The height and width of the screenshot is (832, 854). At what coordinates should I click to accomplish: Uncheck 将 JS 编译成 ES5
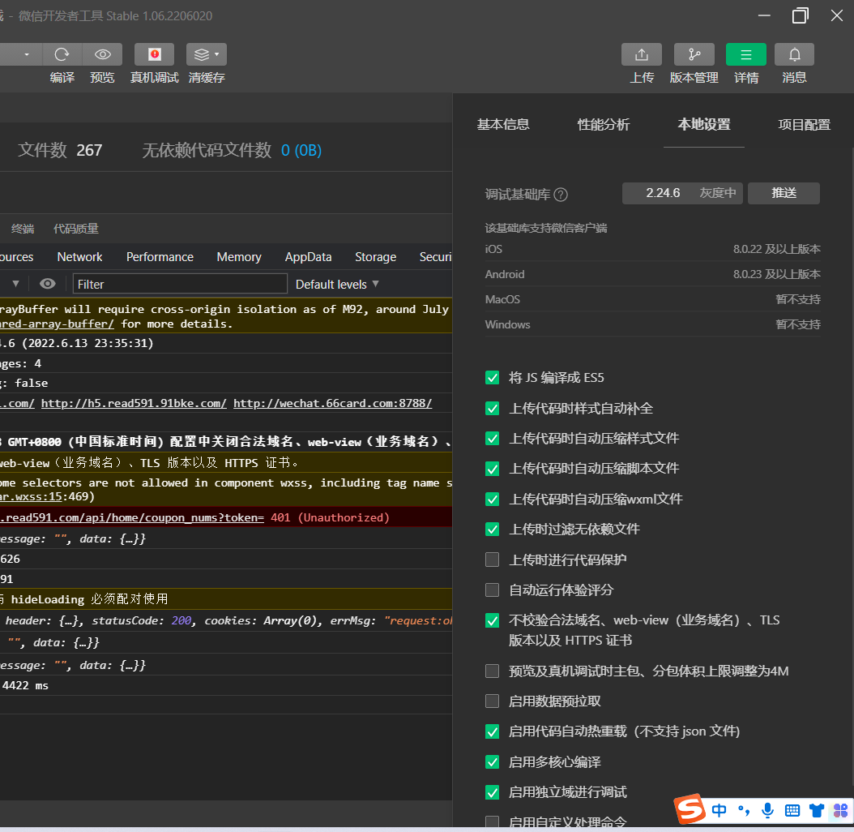pyautogui.click(x=493, y=378)
